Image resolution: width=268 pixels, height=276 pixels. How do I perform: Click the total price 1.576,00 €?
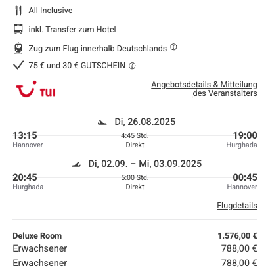pos(237,236)
